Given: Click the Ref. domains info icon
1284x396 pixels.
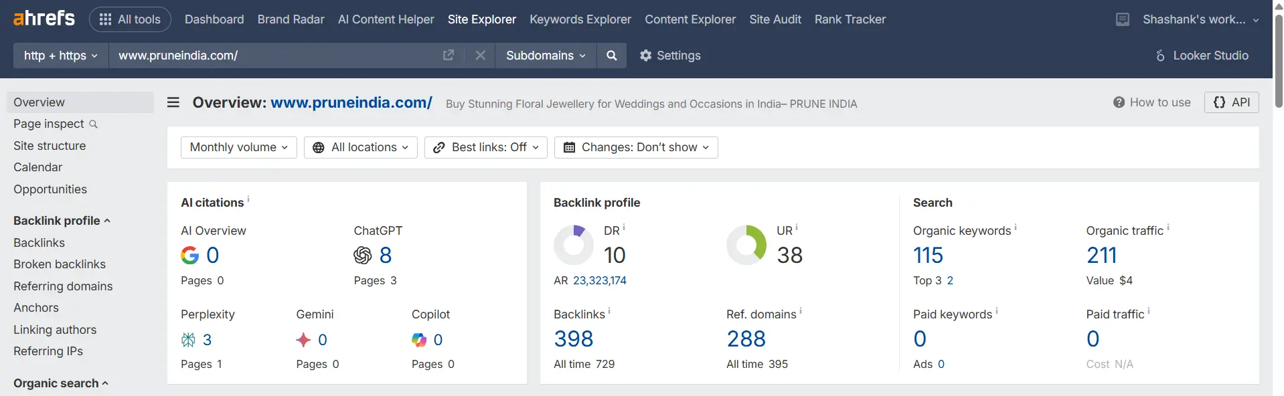Looking at the screenshot, I should pos(801,311).
